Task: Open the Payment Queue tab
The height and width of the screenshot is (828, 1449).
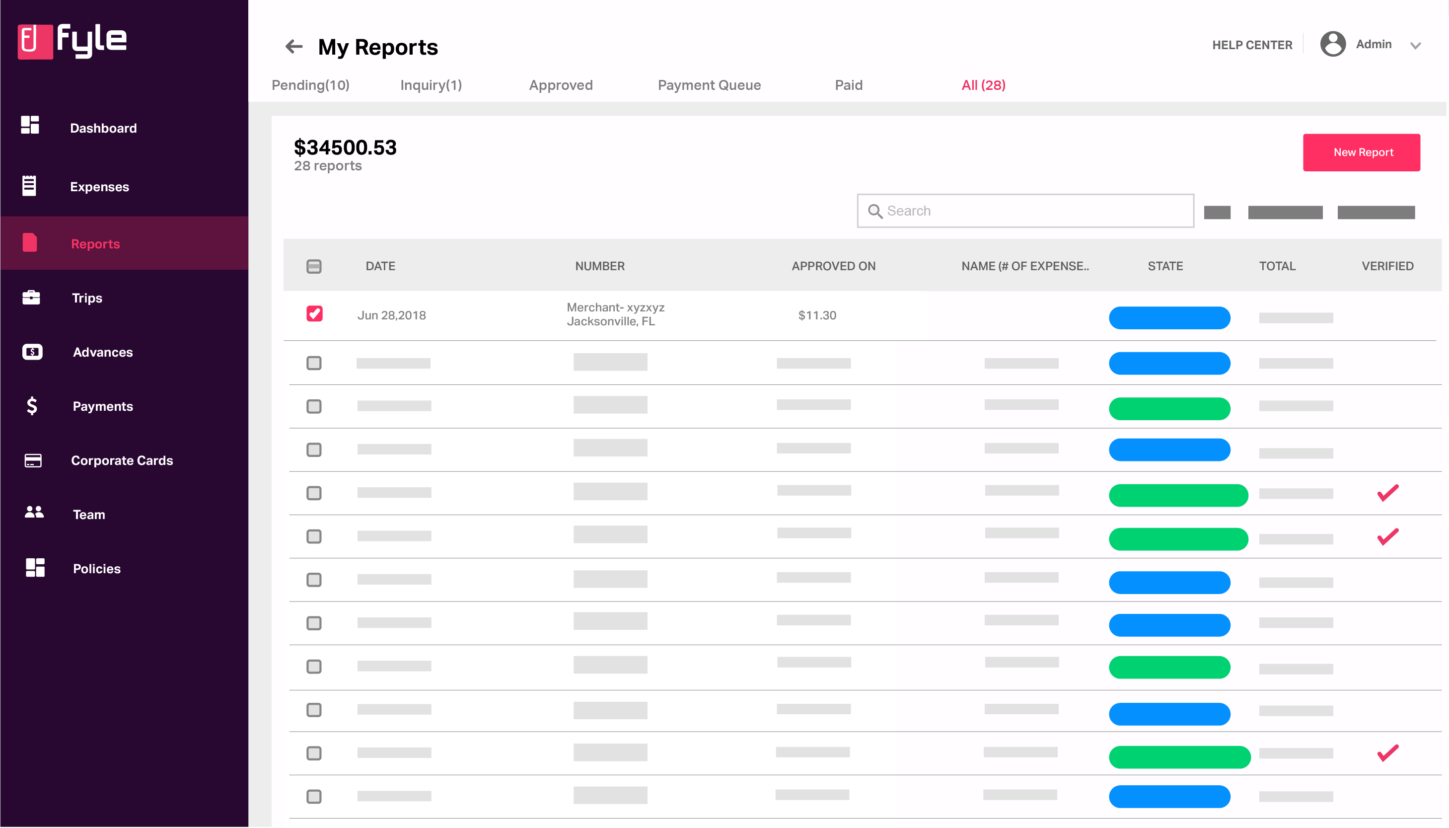Action: 709,85
